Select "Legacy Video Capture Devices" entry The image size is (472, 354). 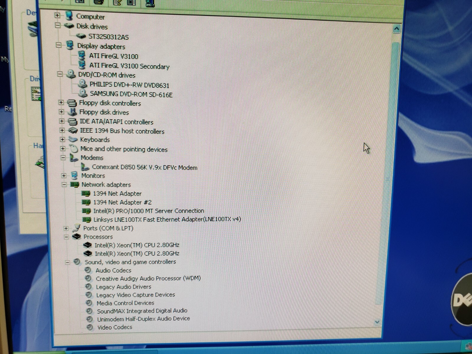coord(135,295)
